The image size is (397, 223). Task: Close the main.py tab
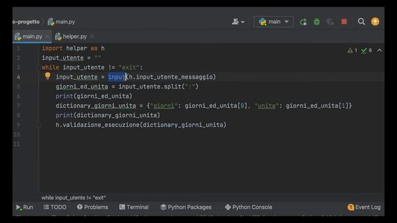(x=47, y=37)
